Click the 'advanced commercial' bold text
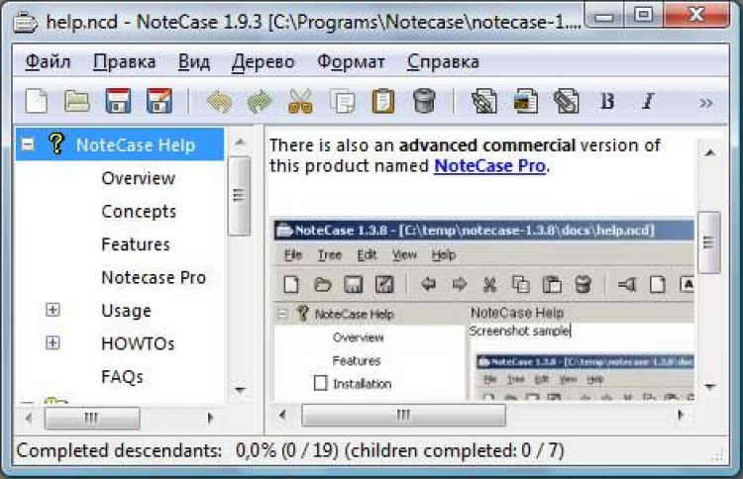 pyautogui.click(x=487, y=145)
